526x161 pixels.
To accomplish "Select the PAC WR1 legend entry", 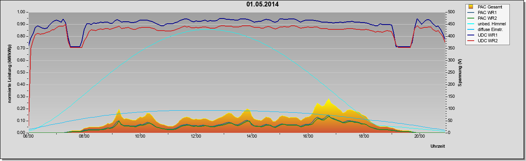I will 486,12.
